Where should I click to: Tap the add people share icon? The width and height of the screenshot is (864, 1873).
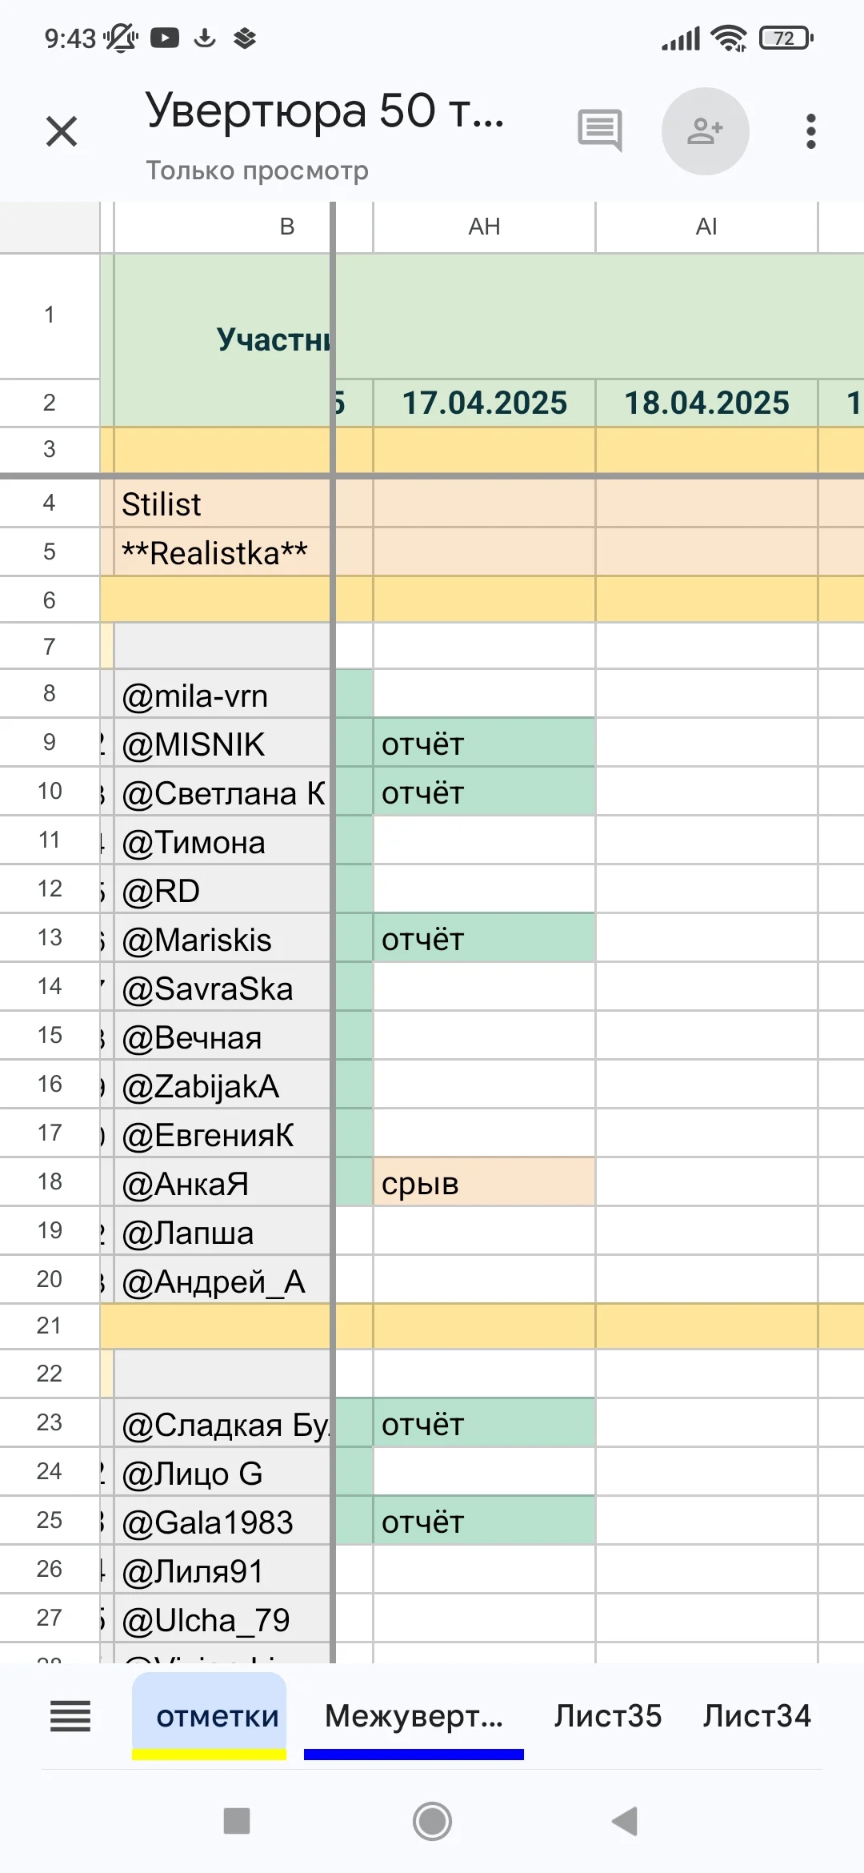point(705,131)
